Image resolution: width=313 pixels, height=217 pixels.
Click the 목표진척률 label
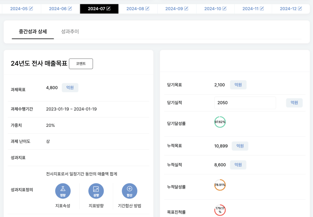pyautogui.click(x=176, y=212)
